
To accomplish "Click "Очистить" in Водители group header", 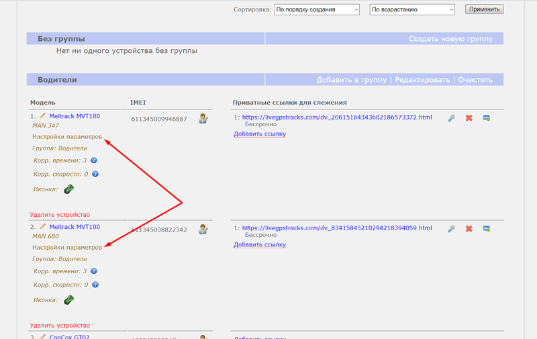I will [475, 80].
